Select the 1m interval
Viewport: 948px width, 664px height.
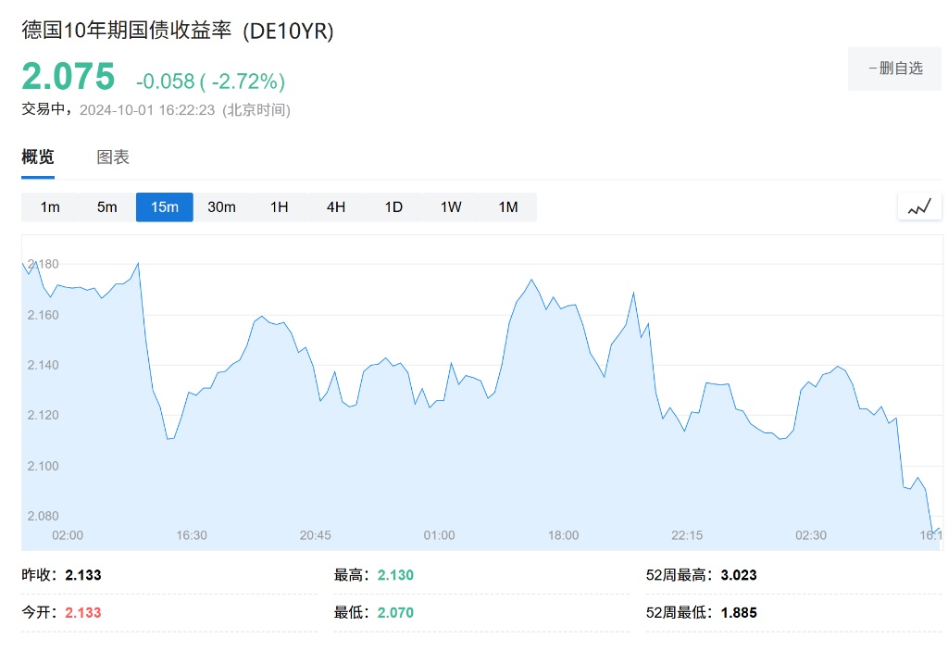point(50,207)
